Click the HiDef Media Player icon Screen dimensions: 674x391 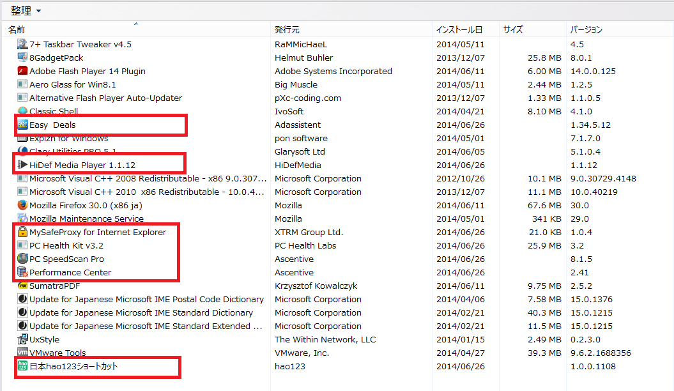pos(22,165)
